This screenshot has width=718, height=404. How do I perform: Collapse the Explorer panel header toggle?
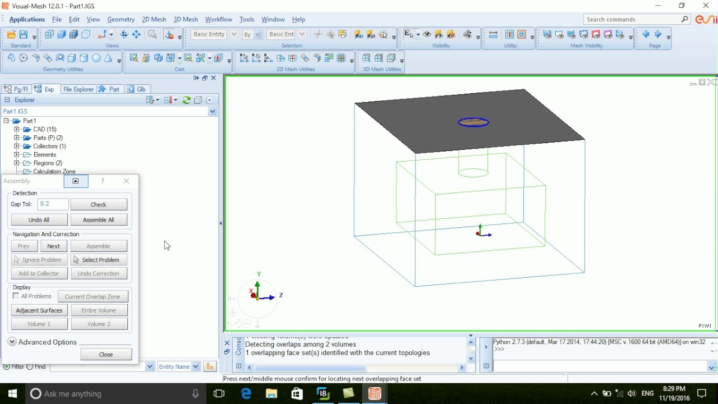coord(7,100)
